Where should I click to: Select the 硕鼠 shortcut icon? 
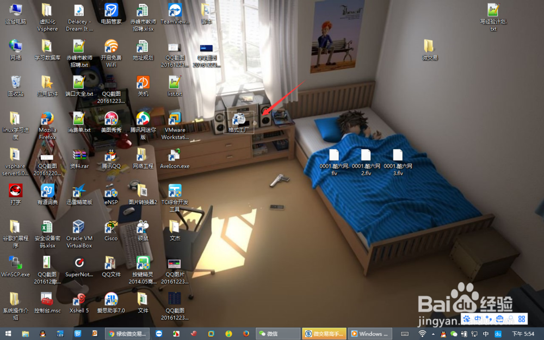click(143, 230)
